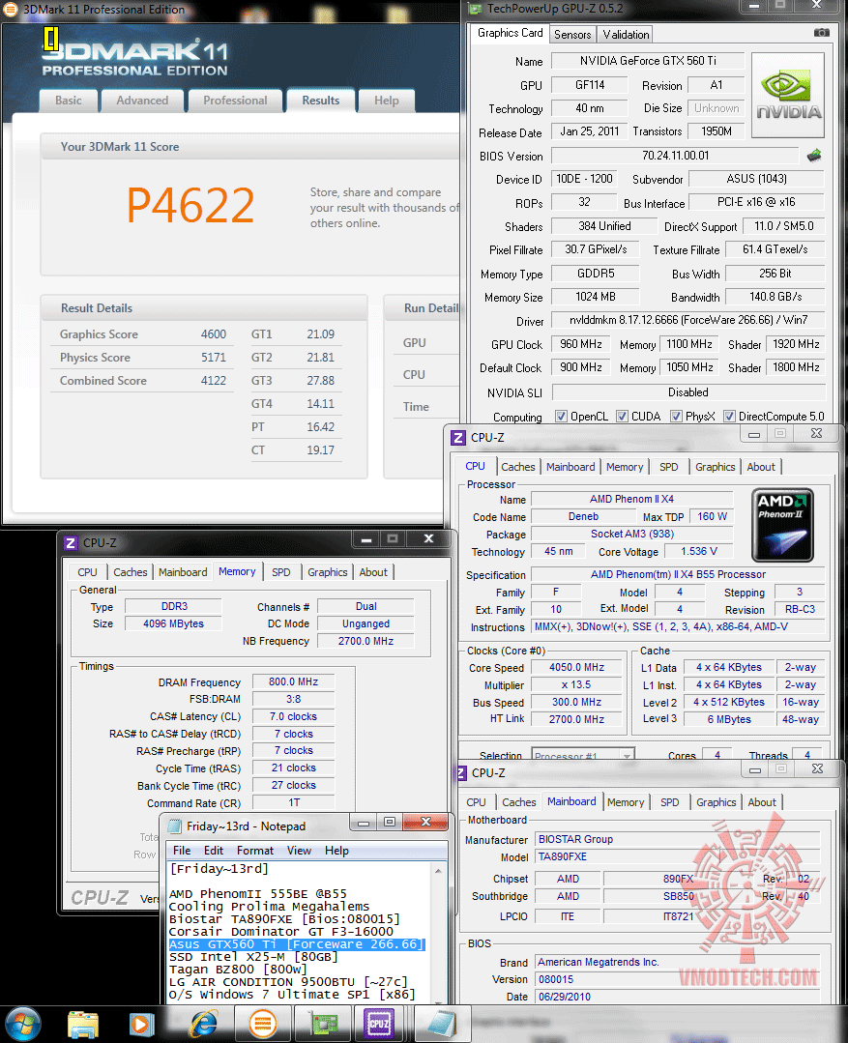Open Notepad Help menu
The height and width of the screenshot is (1043, 848).
coord(336,851)
